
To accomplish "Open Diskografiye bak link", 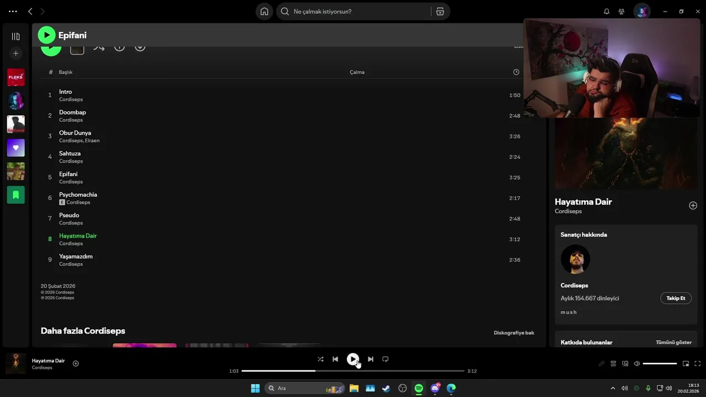I will pyautogui.click(x=514, y=333).
